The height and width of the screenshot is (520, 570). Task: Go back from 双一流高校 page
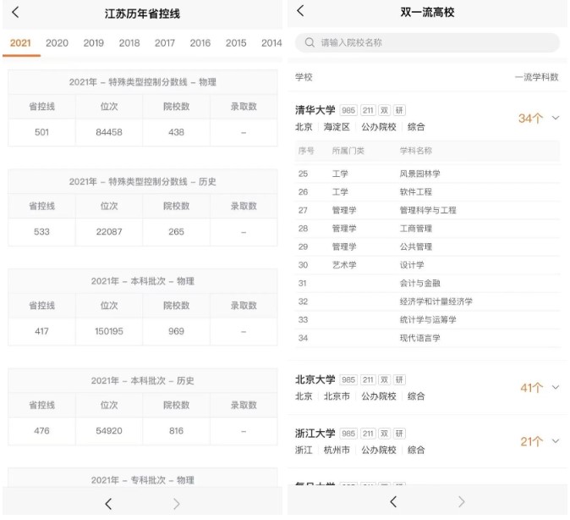coord(300,11)
